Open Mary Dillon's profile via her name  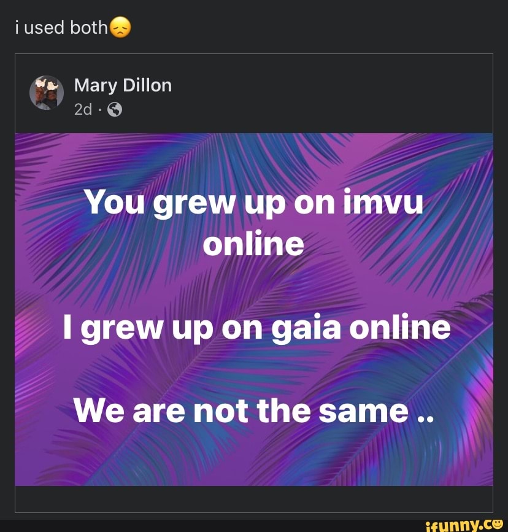(x=122, y=85)
